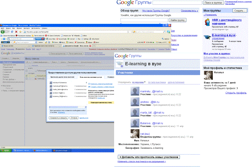Click the Firefox back button
Viewport: 252px width, 167px height.
tap(3, 32)
